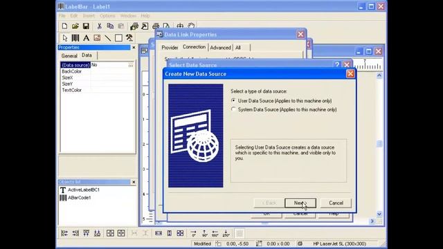Open the Advanced tab in Data Link Properties
Viewport: 443px width, 249px height.
coord(220,48)
